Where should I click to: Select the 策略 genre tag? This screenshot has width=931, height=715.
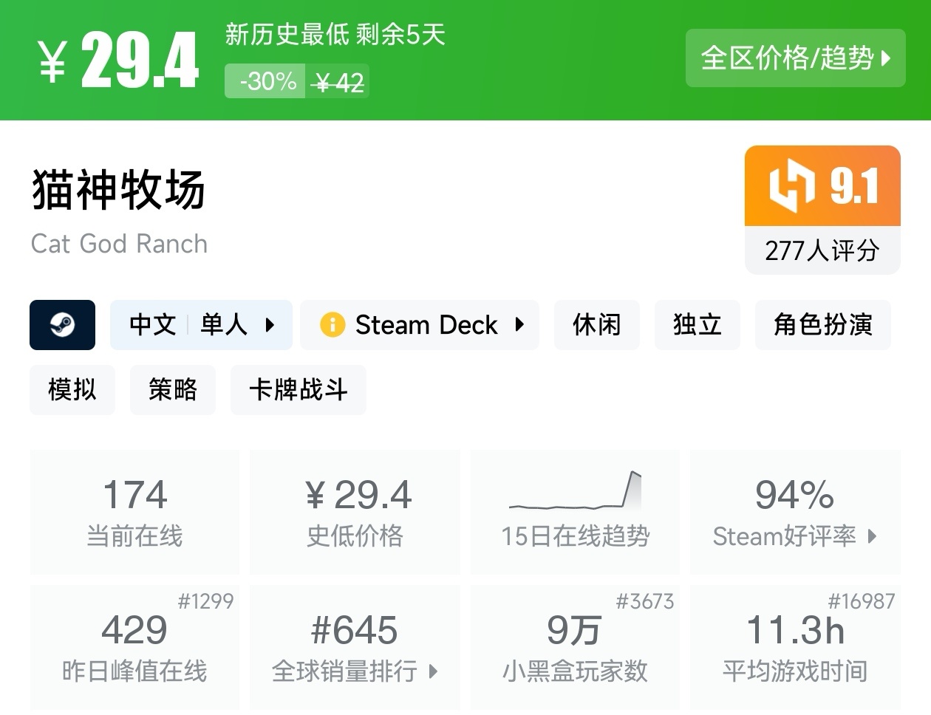[173, 389]
